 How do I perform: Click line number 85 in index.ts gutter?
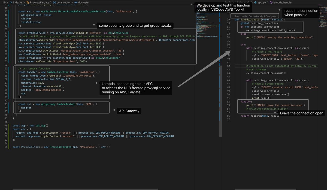[x=6, y=147]
